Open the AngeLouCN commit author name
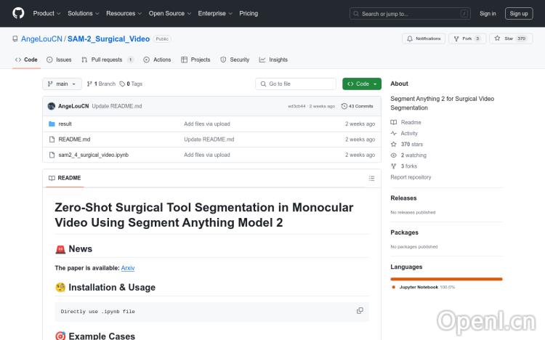The height and width of the screenshot is (340, 545). pyautogui.click(x=73, y=106)
